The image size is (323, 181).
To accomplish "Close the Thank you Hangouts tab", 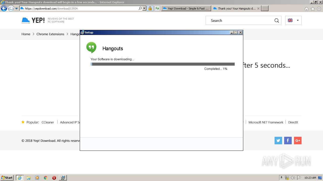I will point(258,8).
